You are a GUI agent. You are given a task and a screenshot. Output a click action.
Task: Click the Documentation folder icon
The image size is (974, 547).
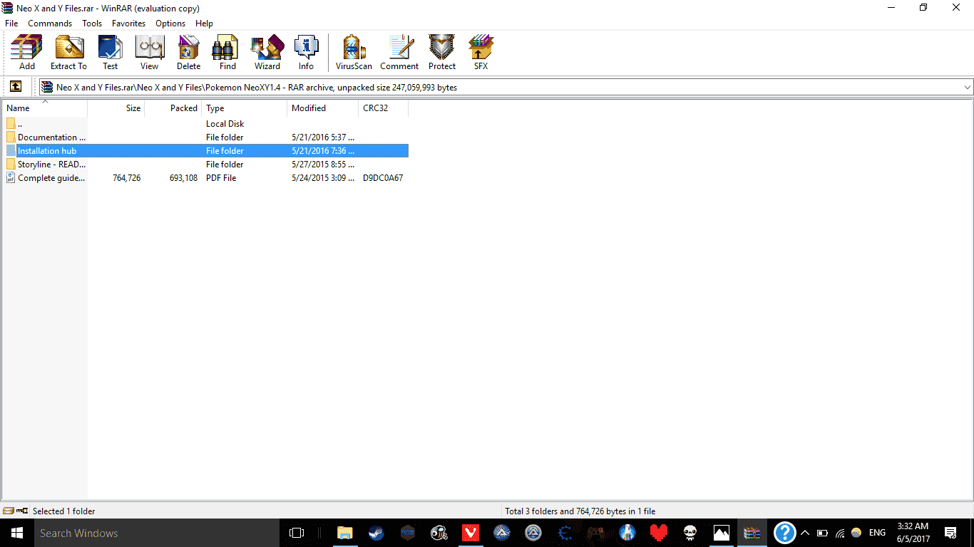pyautogui.click(x=11, y=137)
